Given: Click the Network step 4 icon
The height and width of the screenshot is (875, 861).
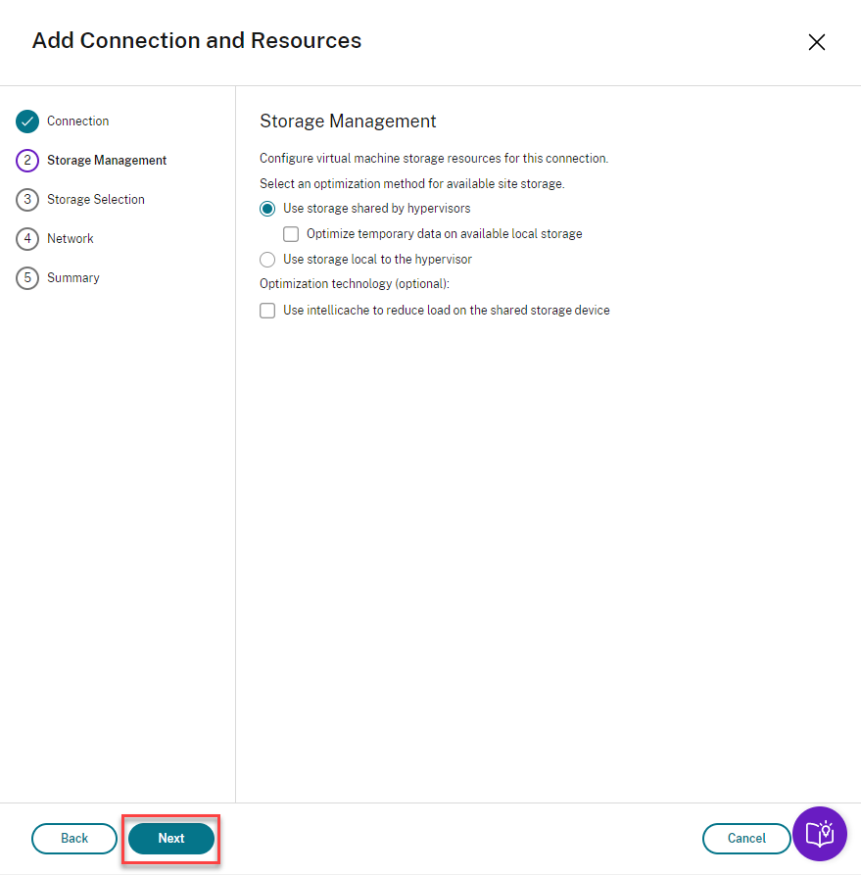Looking at the screenshot, I should [x=27, y=239].
